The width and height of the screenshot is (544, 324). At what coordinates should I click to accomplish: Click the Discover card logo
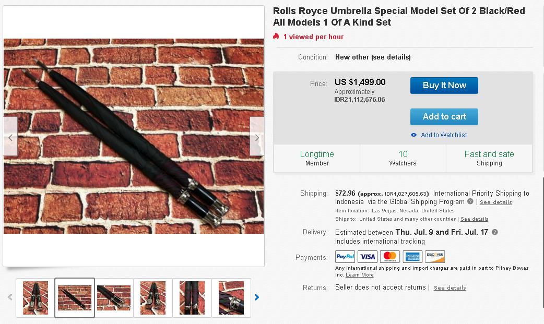pos(435,257)
